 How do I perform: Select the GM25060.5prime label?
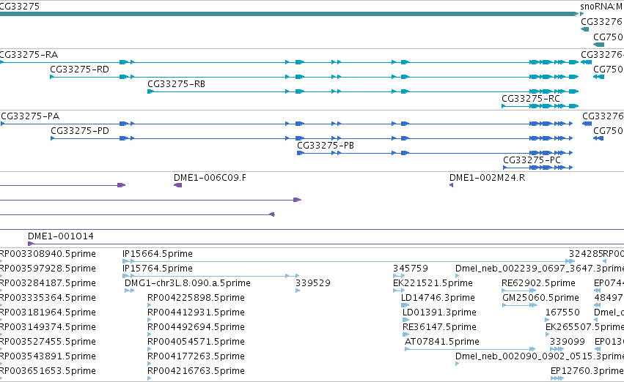540,298
